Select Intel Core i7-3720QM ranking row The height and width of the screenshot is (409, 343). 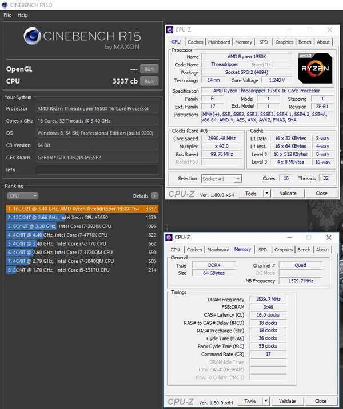pyautogui.click(x=82, y=253)
